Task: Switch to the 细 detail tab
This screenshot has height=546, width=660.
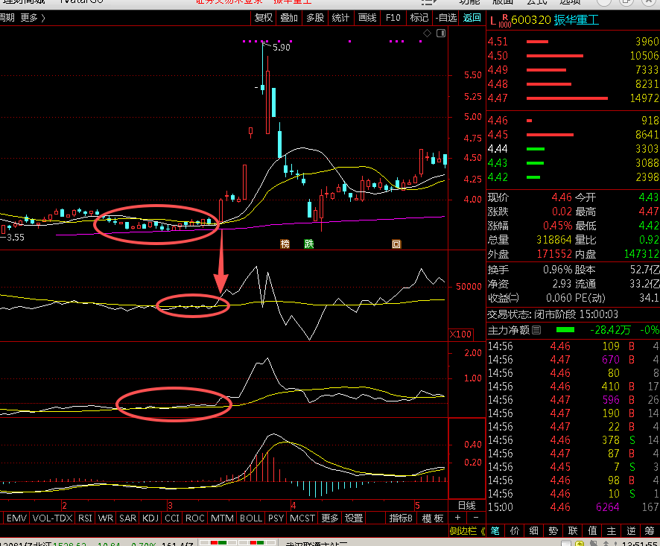Action: coord(533,531)
